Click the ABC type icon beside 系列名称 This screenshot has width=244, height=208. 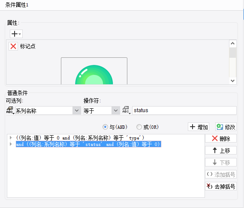click(x=10, y=110)
